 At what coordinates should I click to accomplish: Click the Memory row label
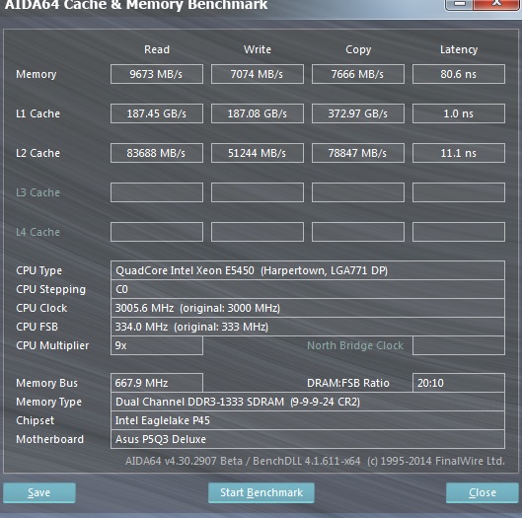point(37,75)
